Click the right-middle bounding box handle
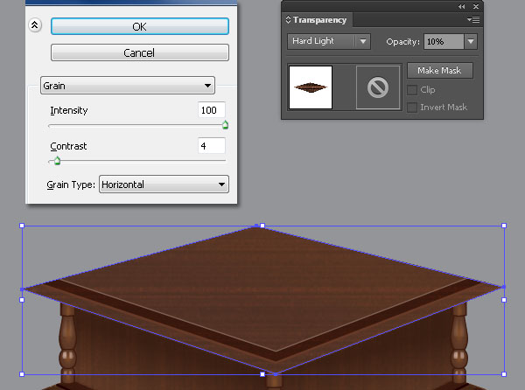The height and width of the screenshot is (390, 525). click(504, 300)
